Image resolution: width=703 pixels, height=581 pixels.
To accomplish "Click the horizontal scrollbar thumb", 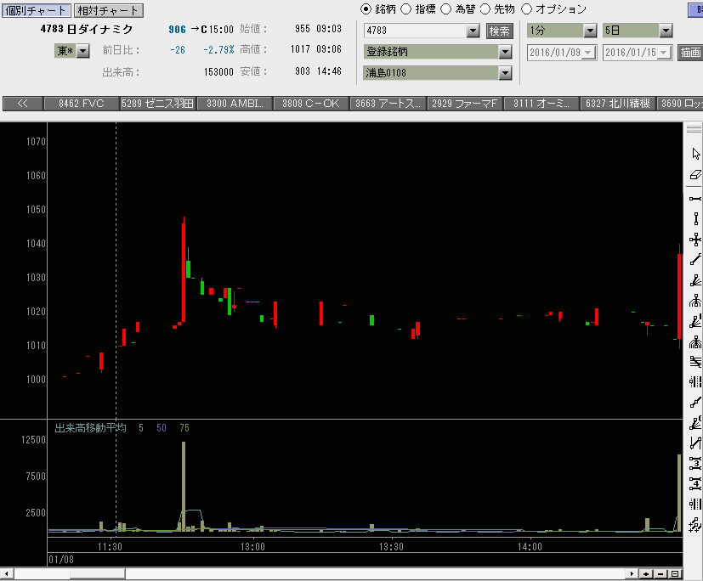I will coord(97,574).
